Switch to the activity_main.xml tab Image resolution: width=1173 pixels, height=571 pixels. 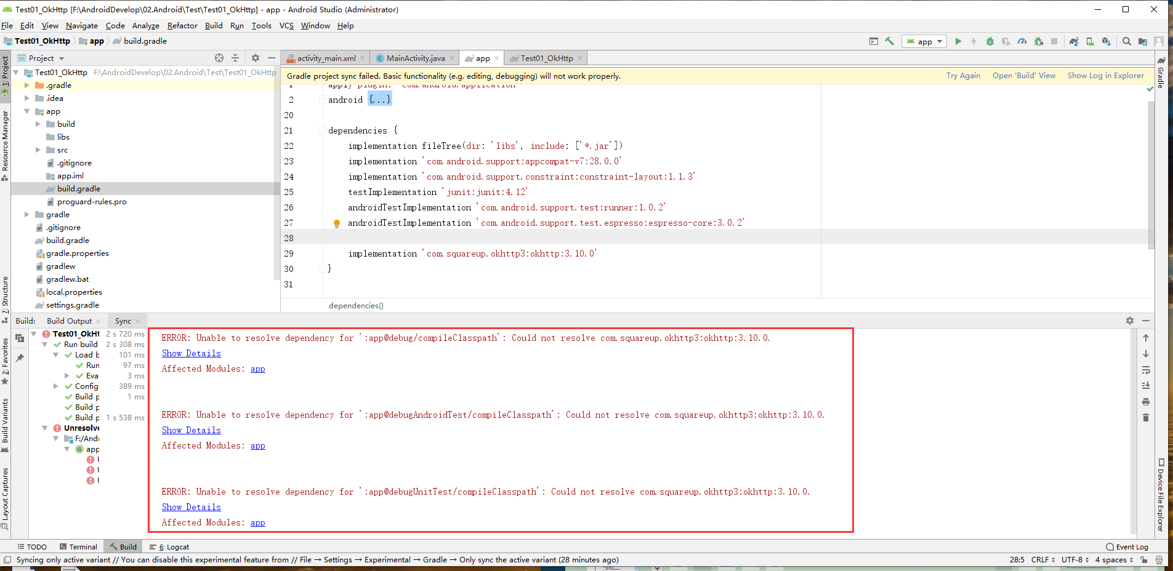326,58
